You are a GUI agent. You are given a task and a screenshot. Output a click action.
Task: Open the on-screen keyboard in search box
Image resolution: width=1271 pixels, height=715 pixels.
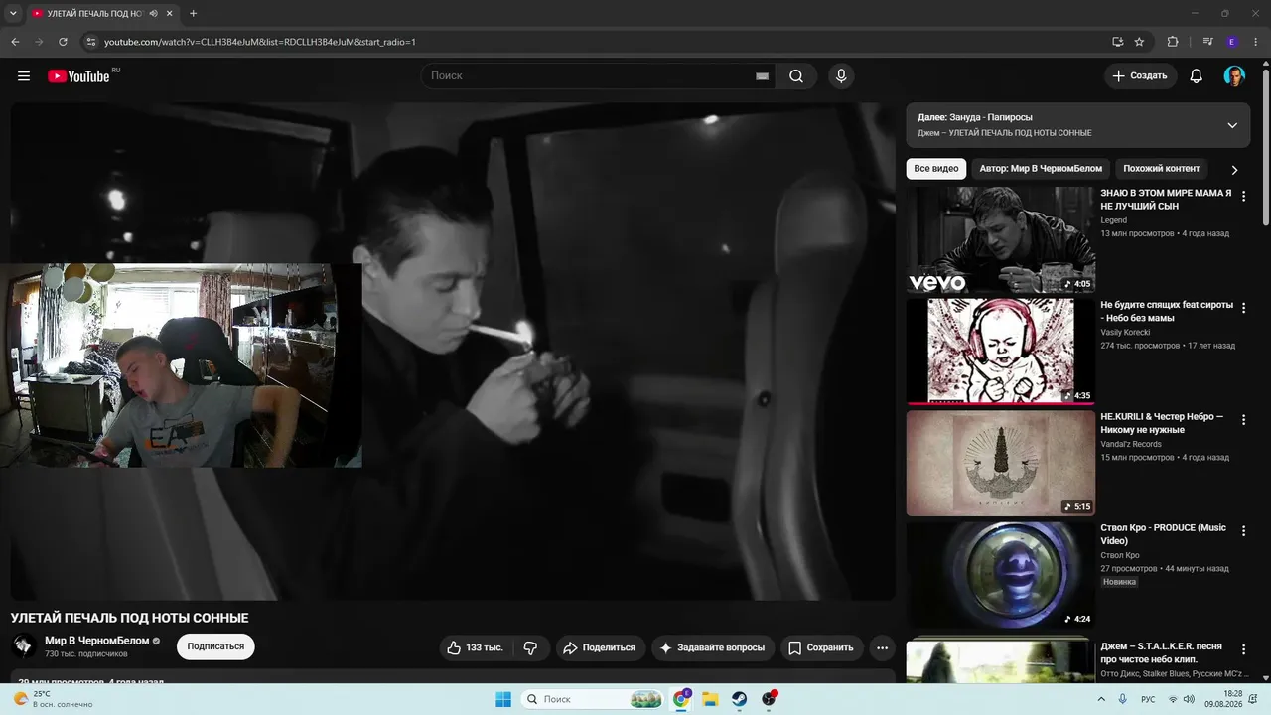[762, 76]
